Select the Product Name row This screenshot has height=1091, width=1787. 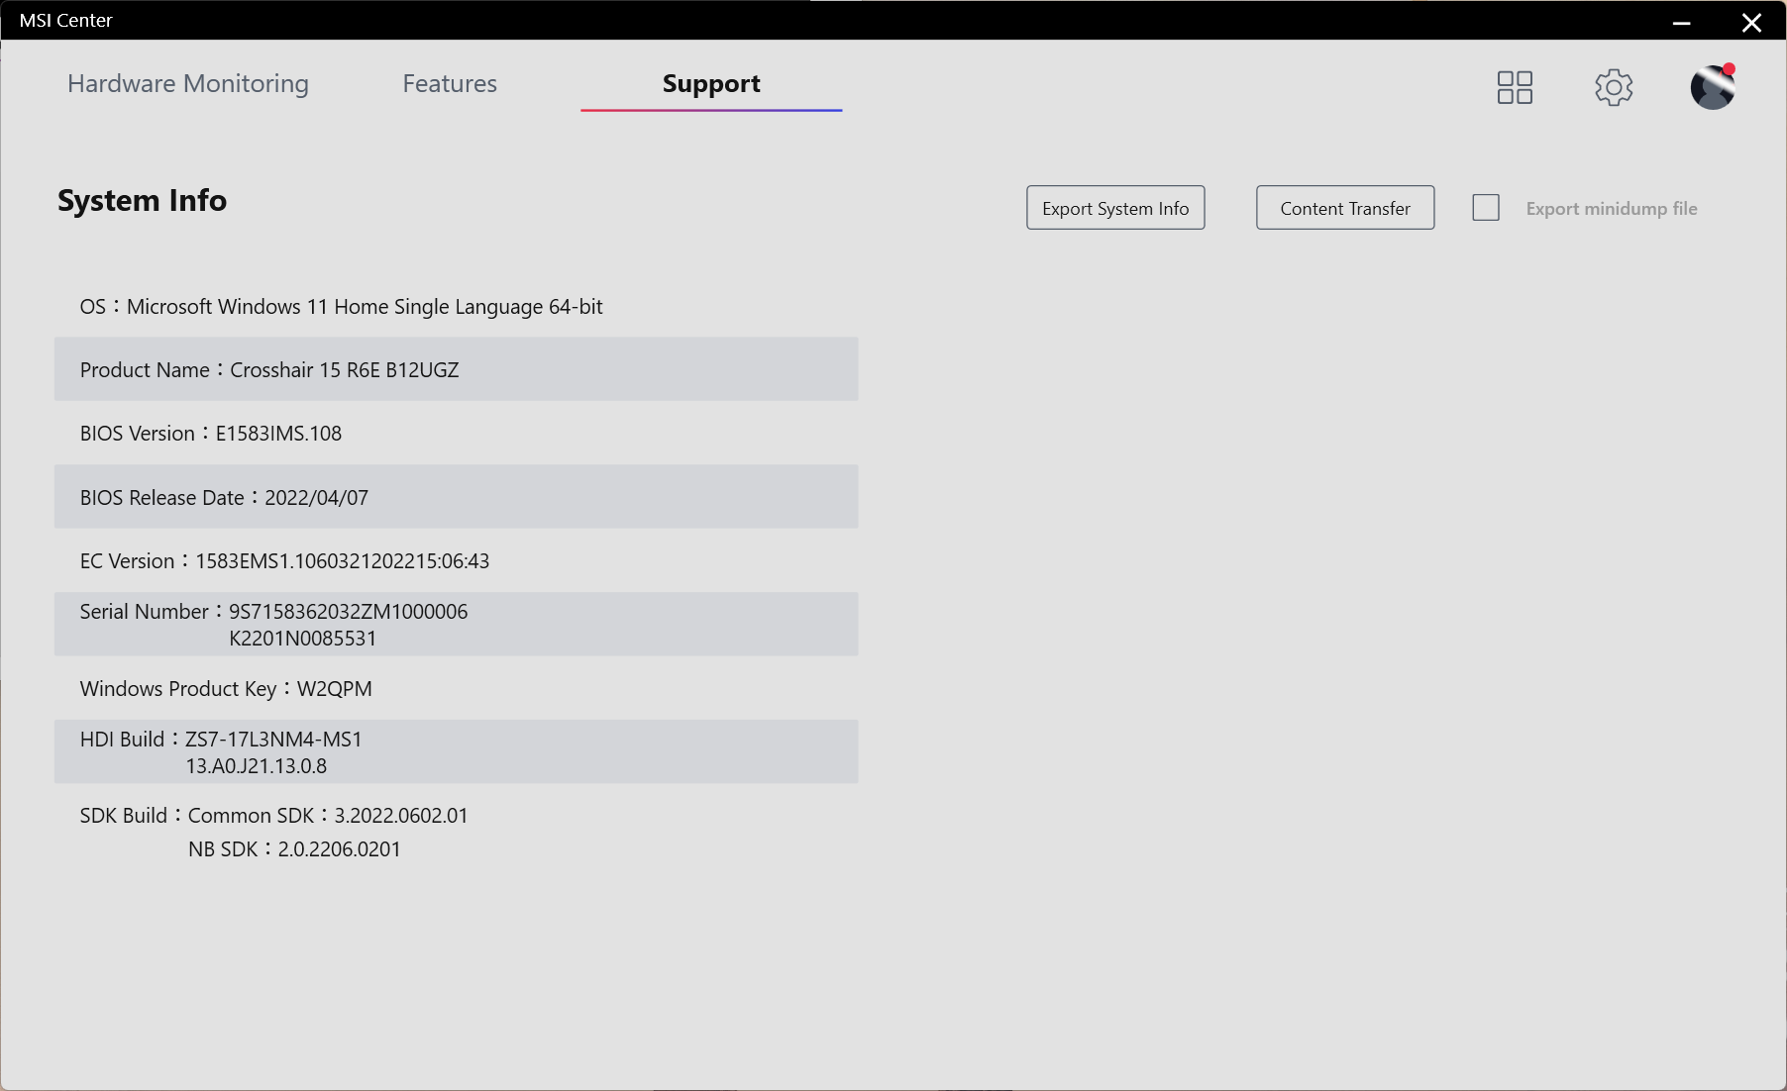[456, 369]
